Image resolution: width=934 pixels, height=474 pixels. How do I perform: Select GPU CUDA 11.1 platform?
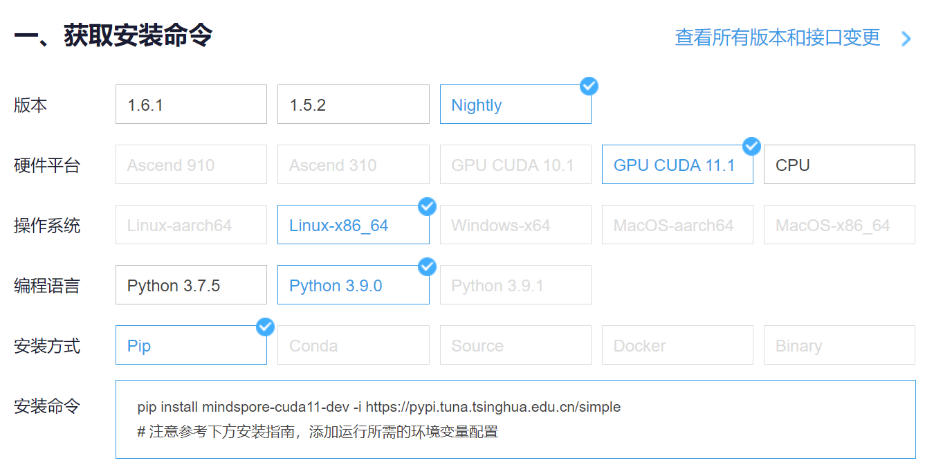(677, 165)
